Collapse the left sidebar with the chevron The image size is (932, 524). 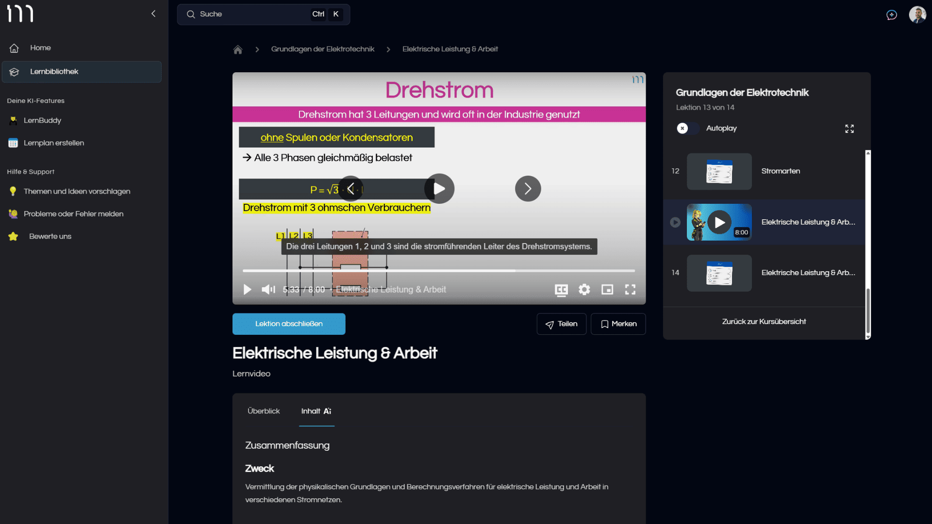coord(153,14)
